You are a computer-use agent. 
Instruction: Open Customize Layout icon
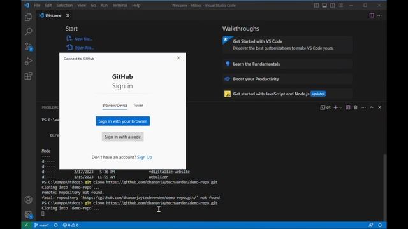click(x=340, y=5)
